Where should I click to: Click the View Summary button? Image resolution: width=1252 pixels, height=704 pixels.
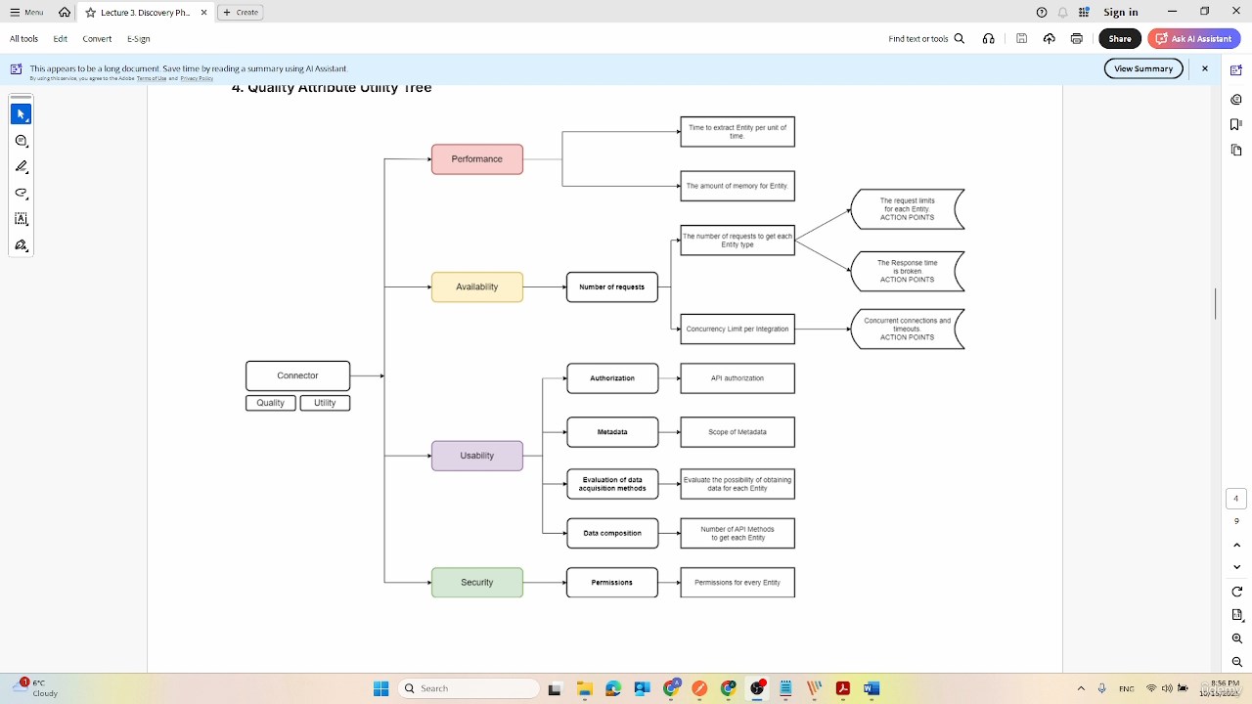point(1143,68)
